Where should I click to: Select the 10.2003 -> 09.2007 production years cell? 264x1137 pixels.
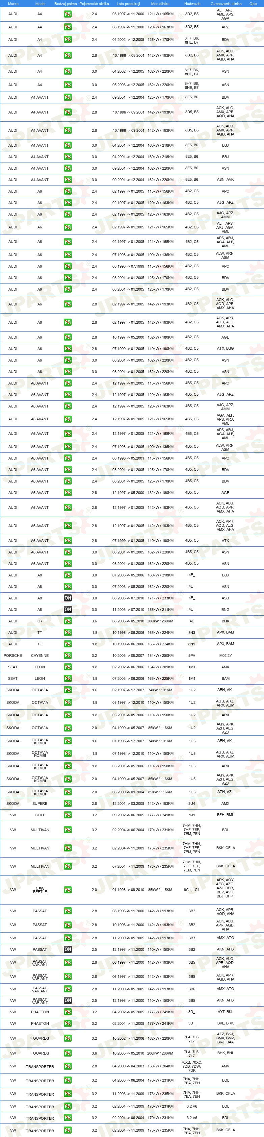[128, 656]
